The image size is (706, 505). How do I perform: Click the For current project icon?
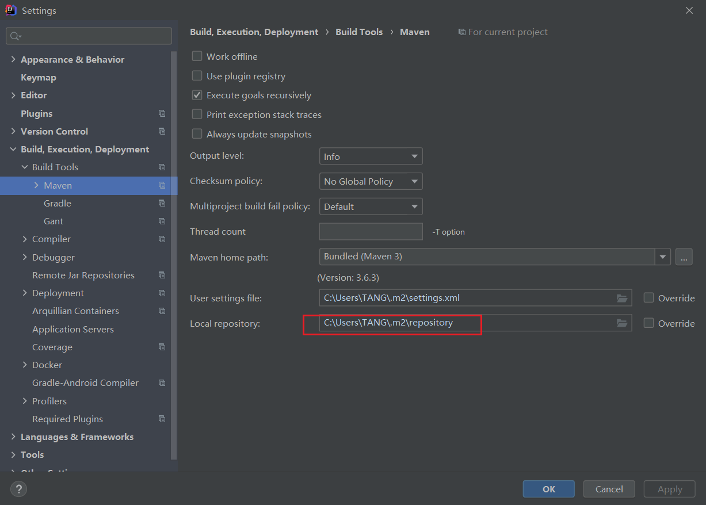[461, 32]
